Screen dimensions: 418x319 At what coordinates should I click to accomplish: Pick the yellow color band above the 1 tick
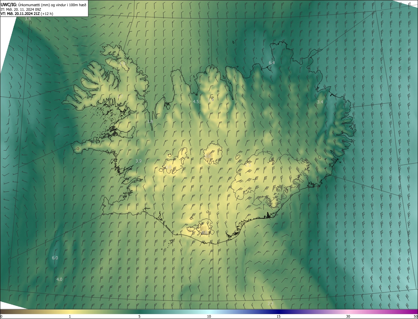pos(70,311)
